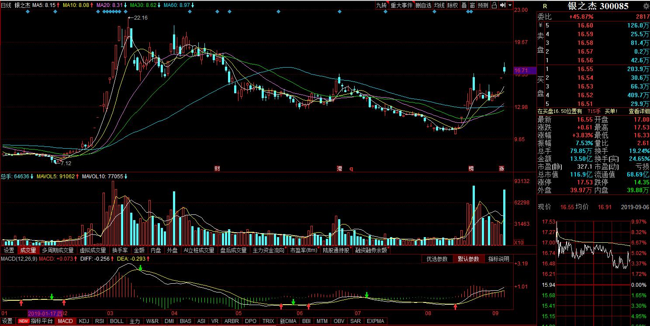Select the 外盘 tab
The width and height of the screenshot is (650, 326).
[x=172, y=250]
